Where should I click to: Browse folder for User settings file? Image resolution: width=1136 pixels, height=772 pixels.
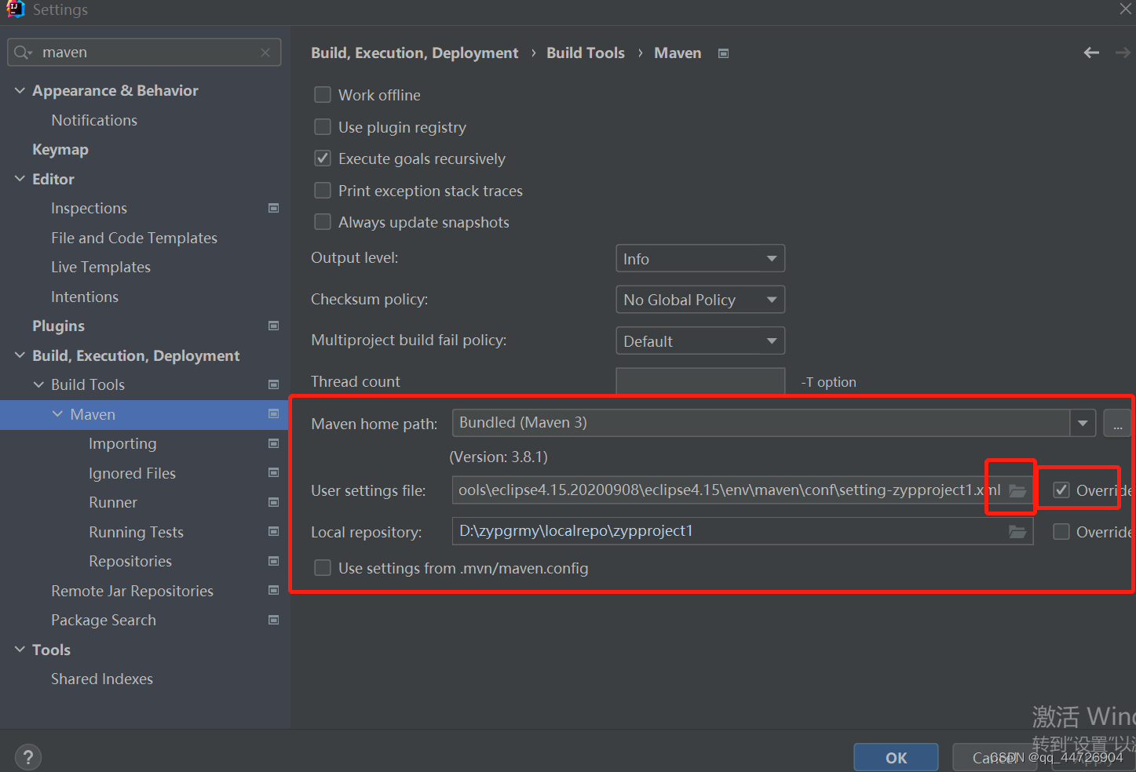click(1017, 490)
